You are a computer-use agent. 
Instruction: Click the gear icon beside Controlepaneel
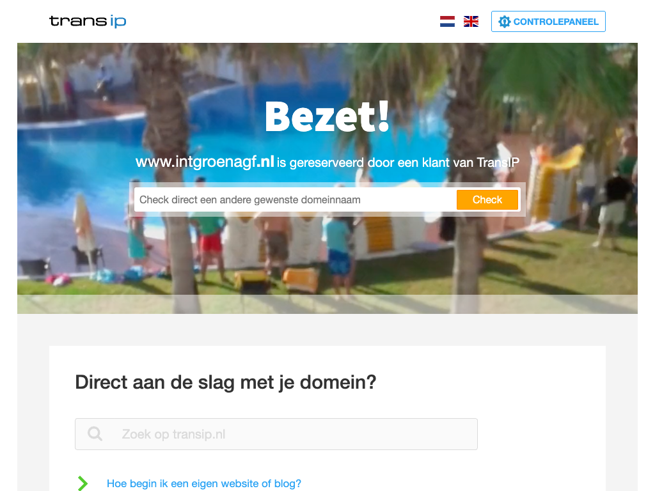pyautogui.click(x=504, y=22)
